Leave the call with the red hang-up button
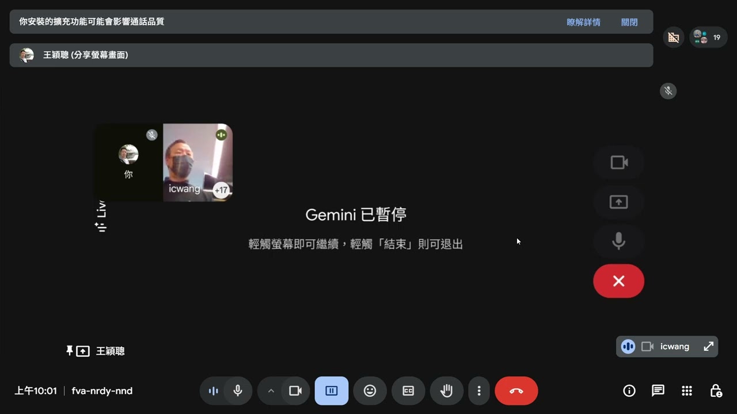Viewport: 737px width, 414px height. coord(516,391)
